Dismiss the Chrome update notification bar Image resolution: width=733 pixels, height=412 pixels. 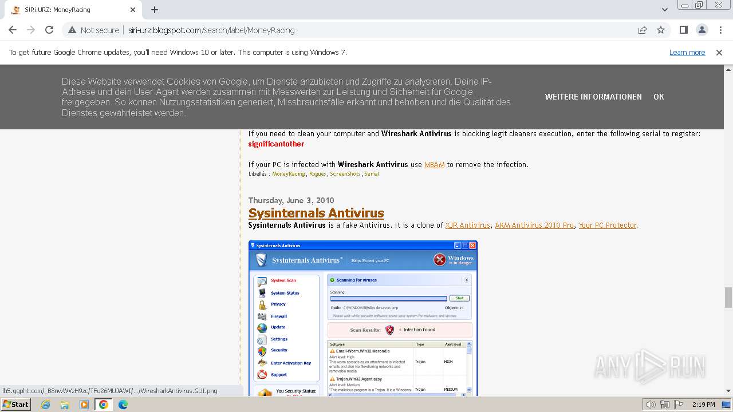pyautogui.click(x=719, y=52)
